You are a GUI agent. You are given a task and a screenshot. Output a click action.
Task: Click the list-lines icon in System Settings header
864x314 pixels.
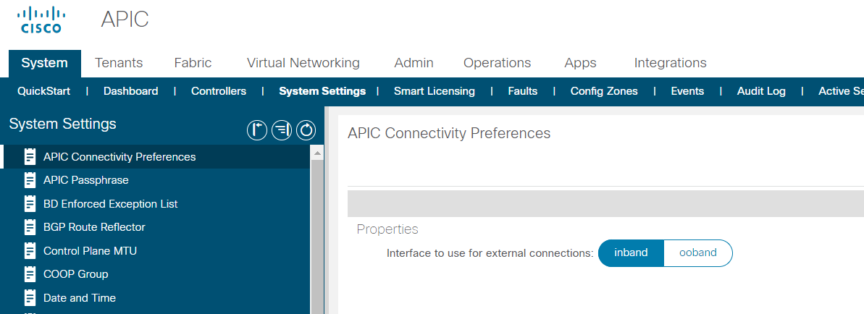(x=282, y=130)
